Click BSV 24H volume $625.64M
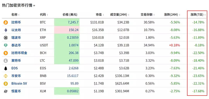The width and height of the screenshot is (209, 99). [x=122, y=84]
